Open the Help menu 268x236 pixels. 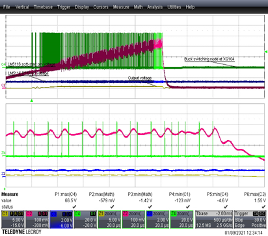[x=190, y=7]
